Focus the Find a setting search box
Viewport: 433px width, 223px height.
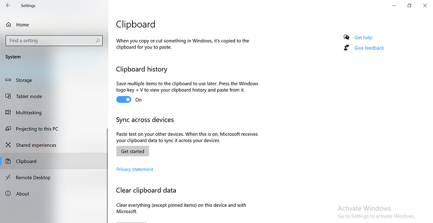(x=54, y=41)
